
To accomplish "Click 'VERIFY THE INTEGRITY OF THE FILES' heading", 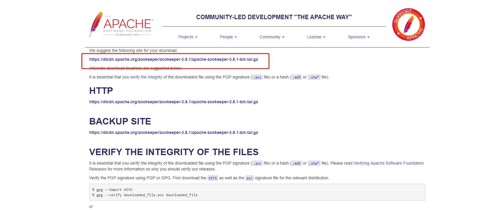I will [x=174, y=152].
